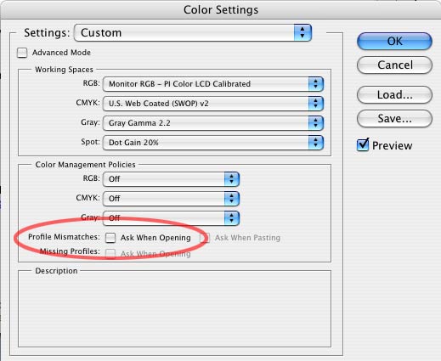Click the RGB policy arrow icon
Screen dimensions: 441x361
[x=232, y=179]
